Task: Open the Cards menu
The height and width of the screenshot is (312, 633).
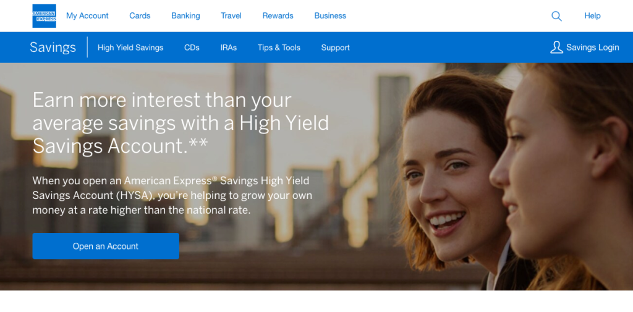Action: click(x=140, y=15)
